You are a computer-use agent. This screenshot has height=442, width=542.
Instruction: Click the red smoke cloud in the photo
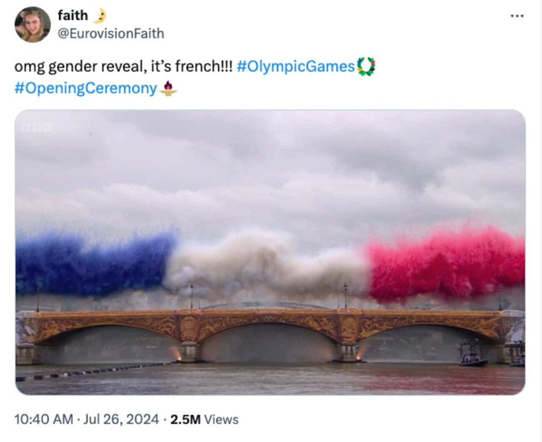pyautogui.click(x=446, y=263)
